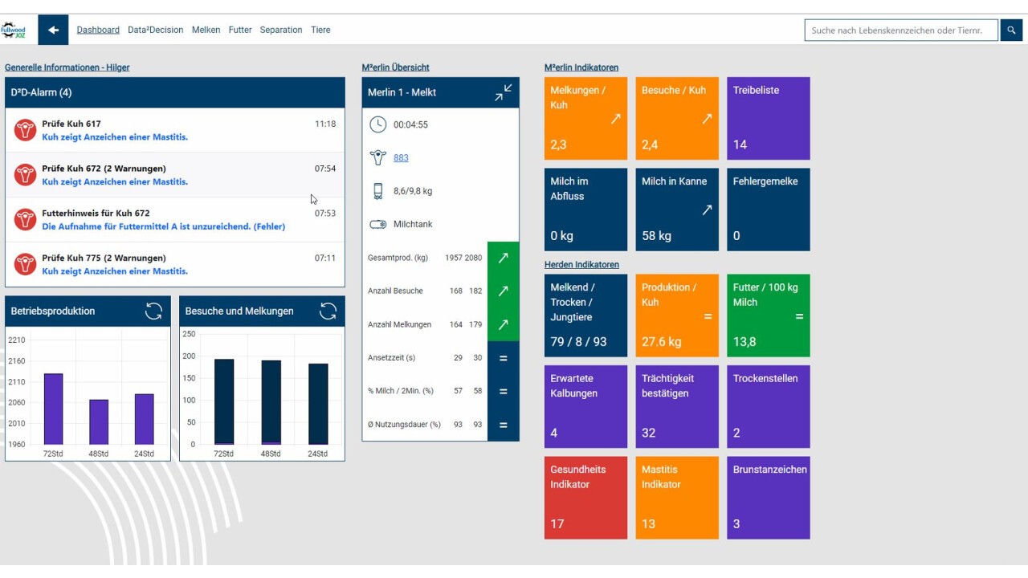Click trend arrow on Milch in Kanne tile
The height and width of the screenshot is (578, 1028).
(708, 210)
